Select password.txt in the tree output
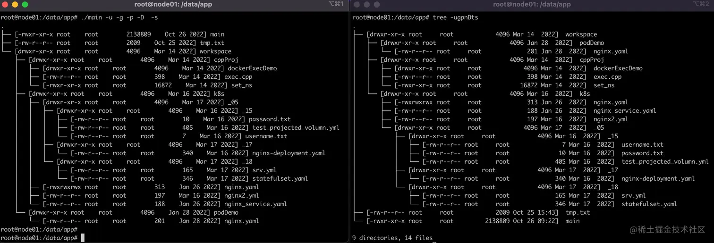This screenshot has height=243, width=714. (x=642, y=153)
